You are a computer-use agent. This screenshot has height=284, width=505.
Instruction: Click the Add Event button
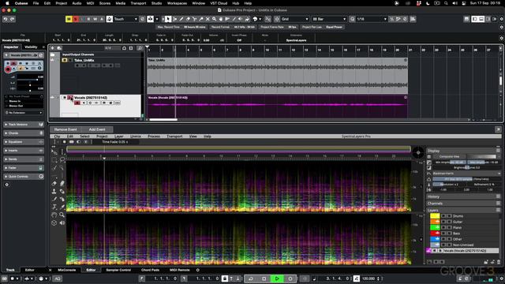coord(97,129)
